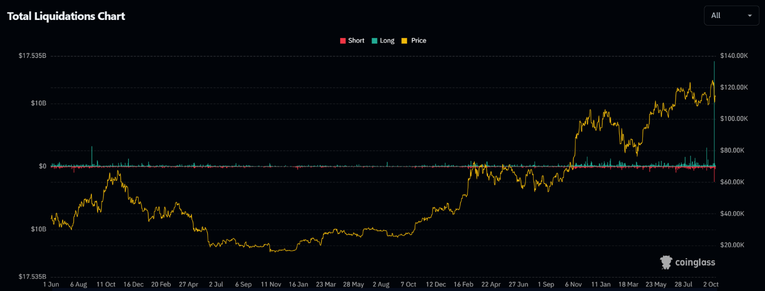Click the green Long legend swatch
765x291 pixels.
(x=375, y=40)
